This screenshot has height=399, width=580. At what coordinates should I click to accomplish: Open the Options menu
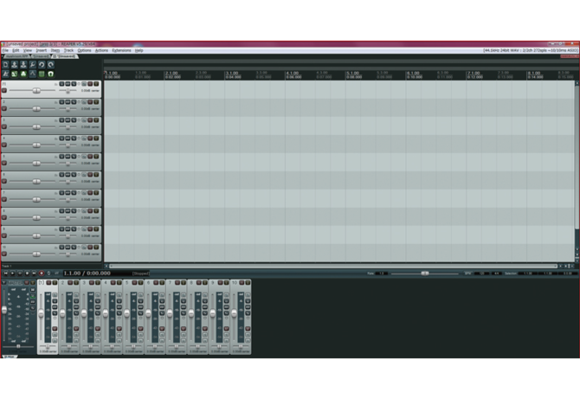coord(84,50)
